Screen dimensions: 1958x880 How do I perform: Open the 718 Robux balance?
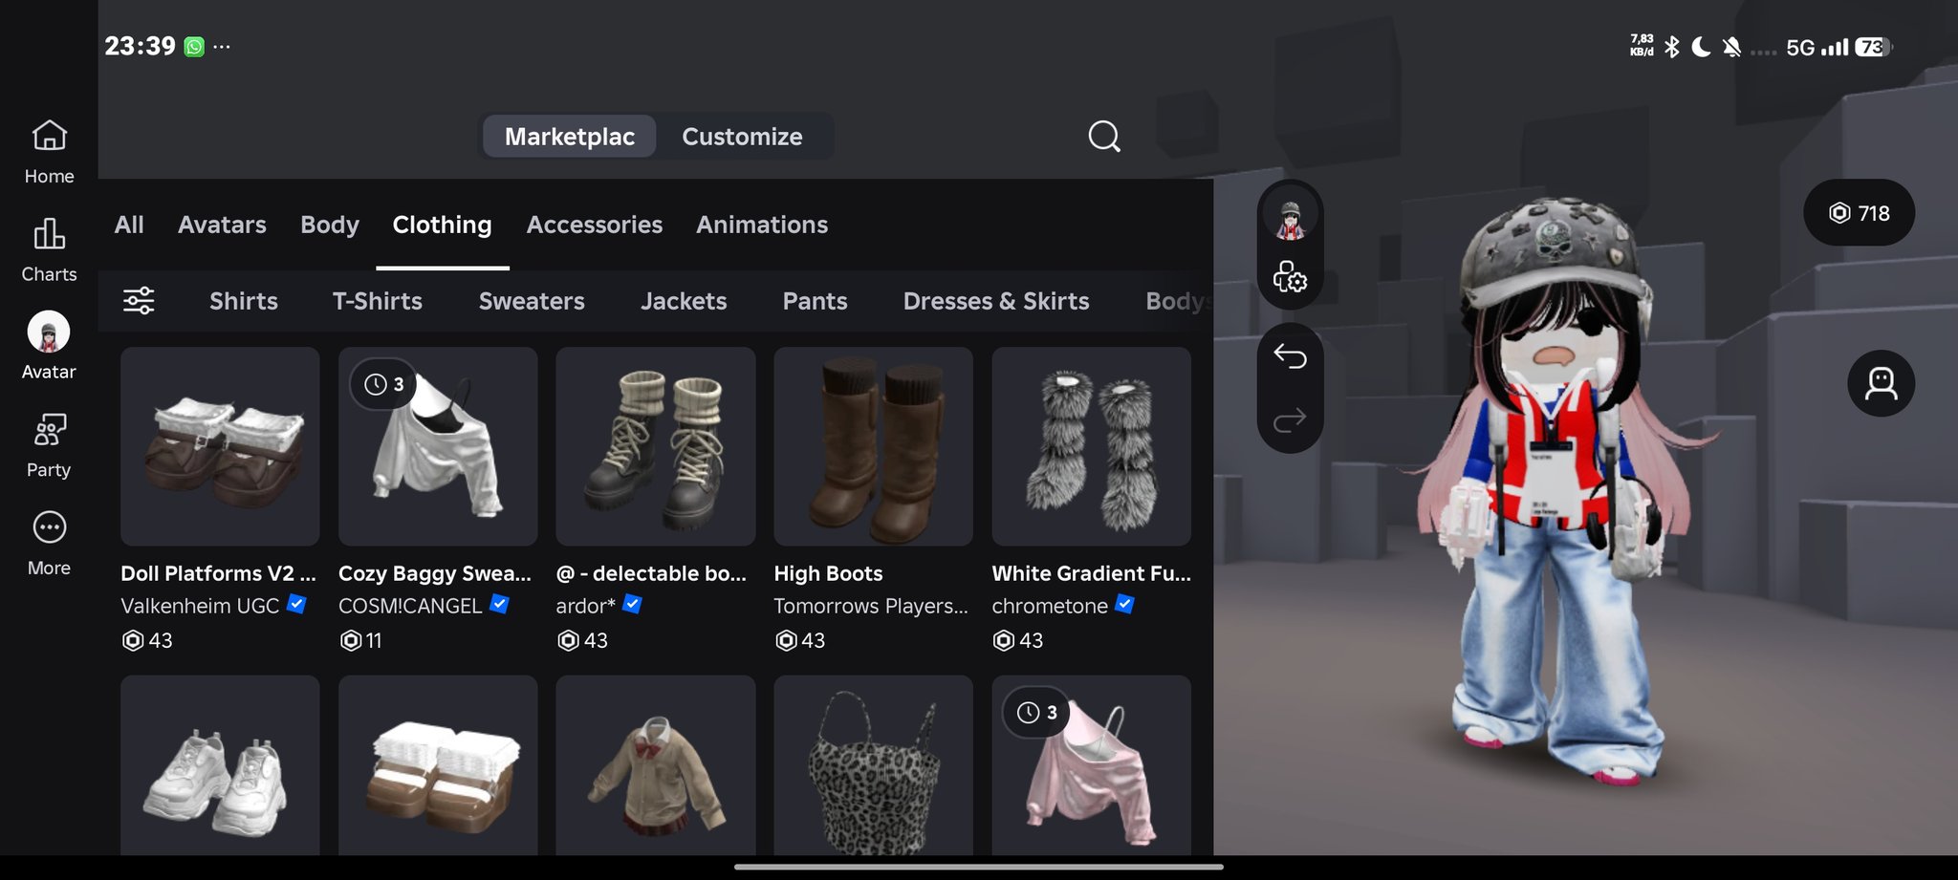[x=1859, y=213]
